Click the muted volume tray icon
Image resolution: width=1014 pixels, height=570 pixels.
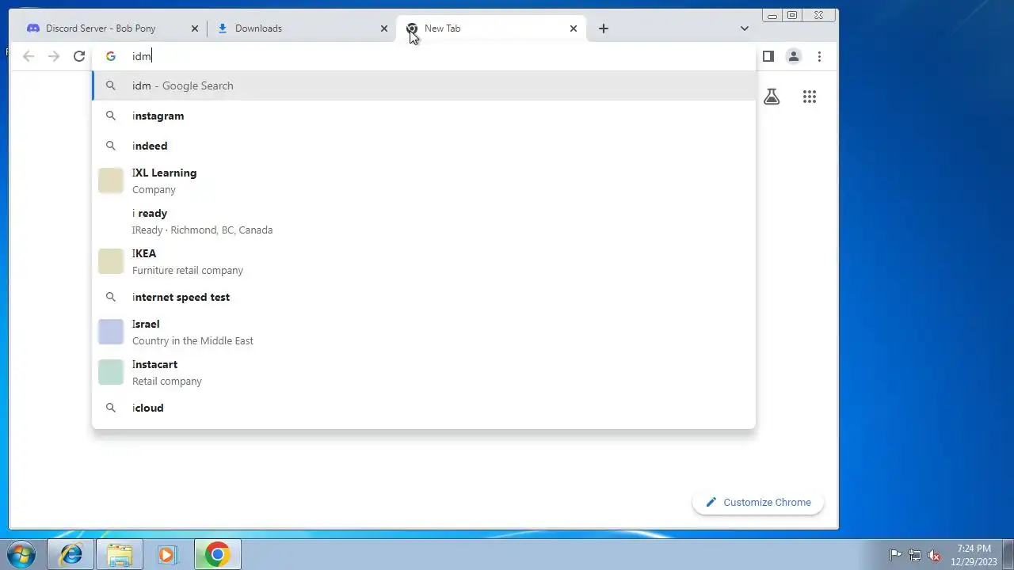[934, 555]
